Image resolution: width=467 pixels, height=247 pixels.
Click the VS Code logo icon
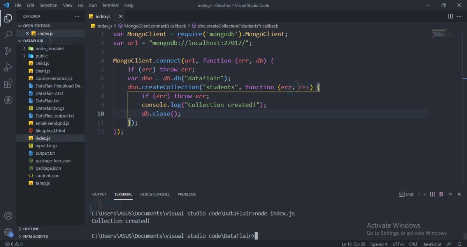(x=6, y=5)
